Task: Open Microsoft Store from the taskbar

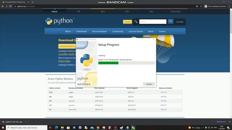Action: (68, 127)
